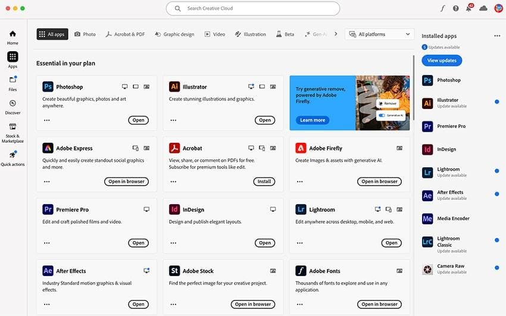The height and width of the screenshot is (316, 506).
Task: Click the Camera Raw icon in Installed apps
Action: coord(427,269)
